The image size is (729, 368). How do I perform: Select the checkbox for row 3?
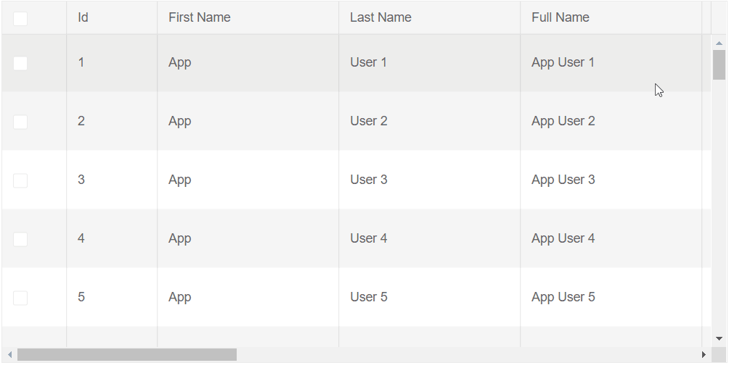point(20,180)
